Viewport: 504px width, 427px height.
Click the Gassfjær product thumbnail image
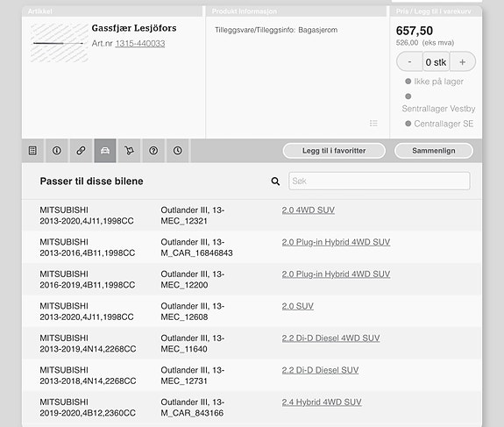coord(59,43)
